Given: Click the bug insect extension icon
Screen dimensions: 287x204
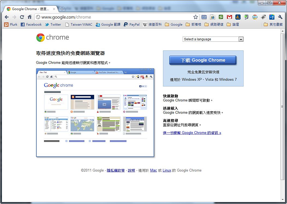Looking at the screenshot, I should (x=263, y=17).
